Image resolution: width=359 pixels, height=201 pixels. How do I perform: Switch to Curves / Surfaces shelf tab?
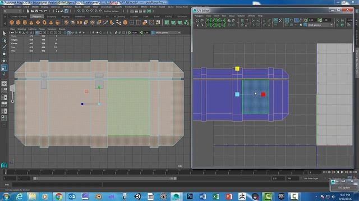click(19, 17)
